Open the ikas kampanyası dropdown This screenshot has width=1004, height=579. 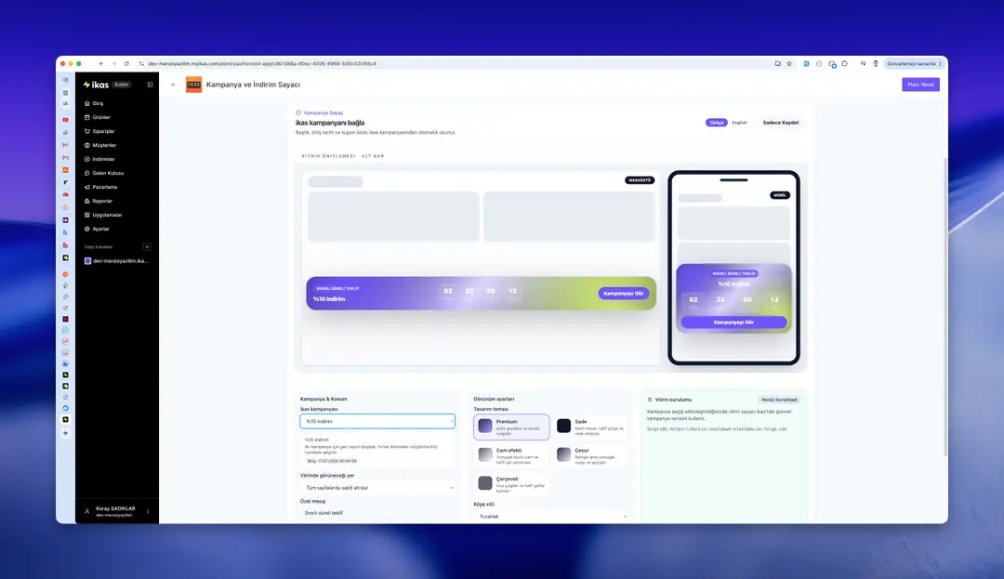pyautogui.click(x=377, y=422)
